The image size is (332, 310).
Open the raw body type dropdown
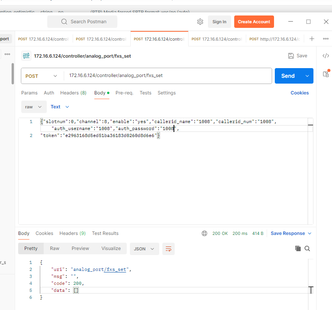[34, 107]
